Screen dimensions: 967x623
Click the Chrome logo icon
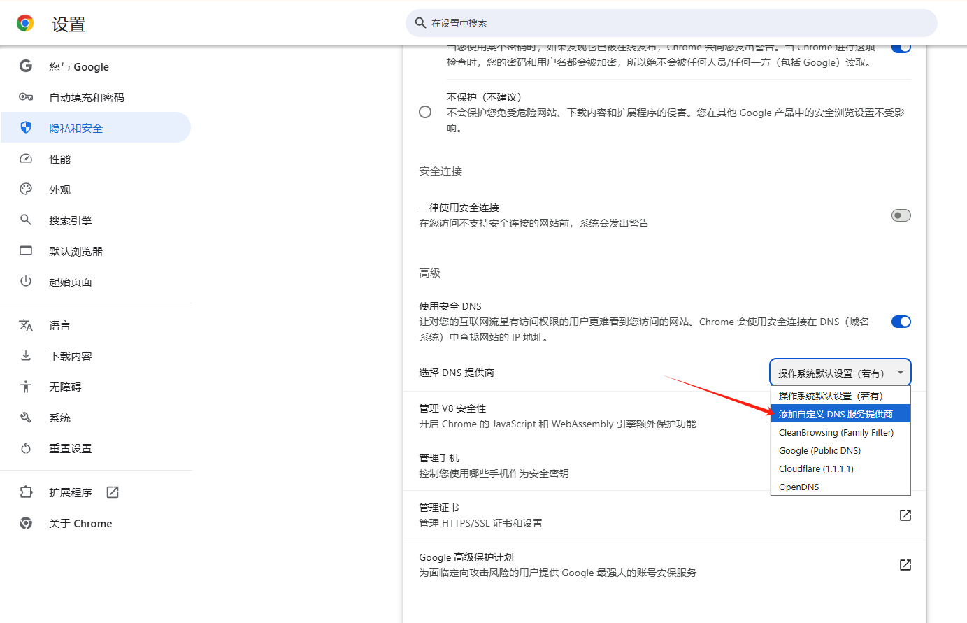pyautogui.click(x=25, y=24)
